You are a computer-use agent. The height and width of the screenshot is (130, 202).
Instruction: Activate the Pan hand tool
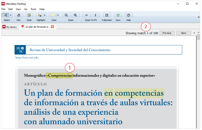pyautogui.click(x=19, y=15)
